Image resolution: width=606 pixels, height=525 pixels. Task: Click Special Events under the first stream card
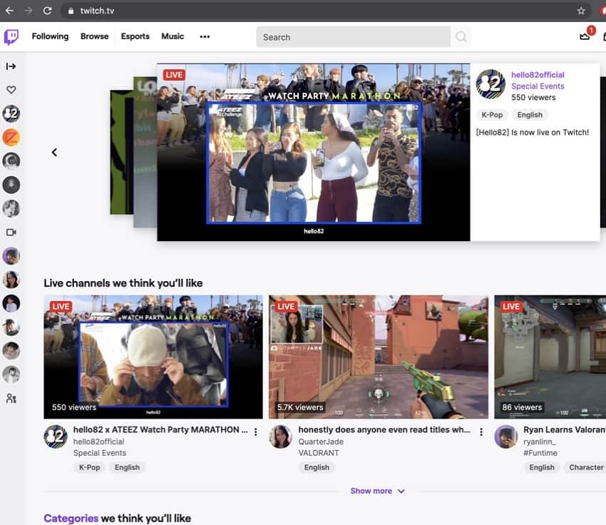click(100, 453)
